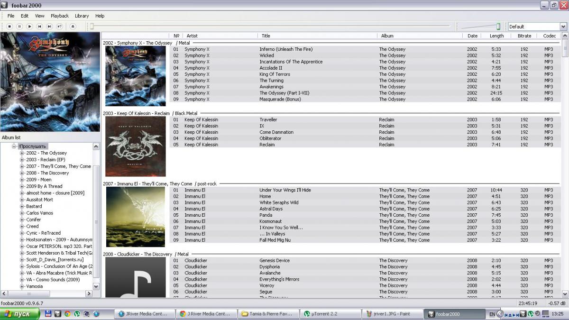Switch to µTorrent 2.2 taskbar window

[x=330, y=314]
